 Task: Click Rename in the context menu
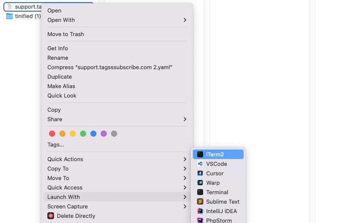click(58, 58)
